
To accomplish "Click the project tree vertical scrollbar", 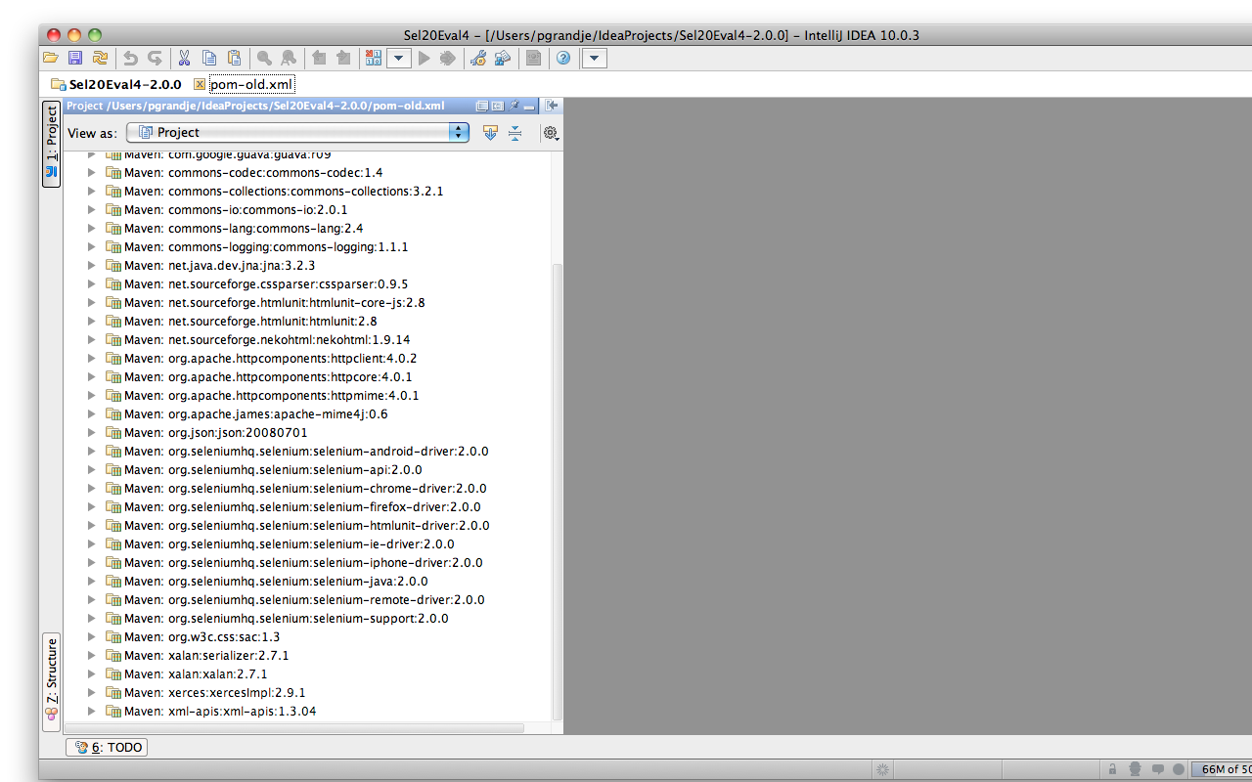I will pos(558,492).
